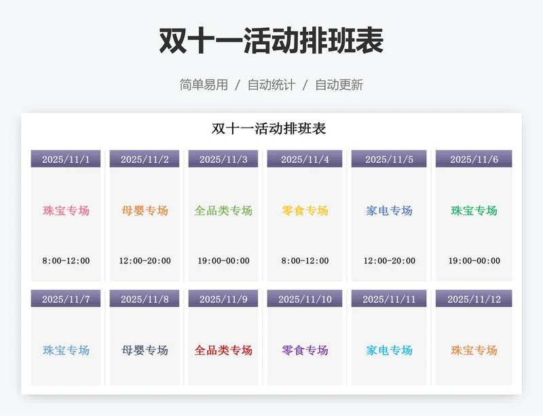Select date header 2025/11/4
The image size is (543, 416).
point(305,159)
